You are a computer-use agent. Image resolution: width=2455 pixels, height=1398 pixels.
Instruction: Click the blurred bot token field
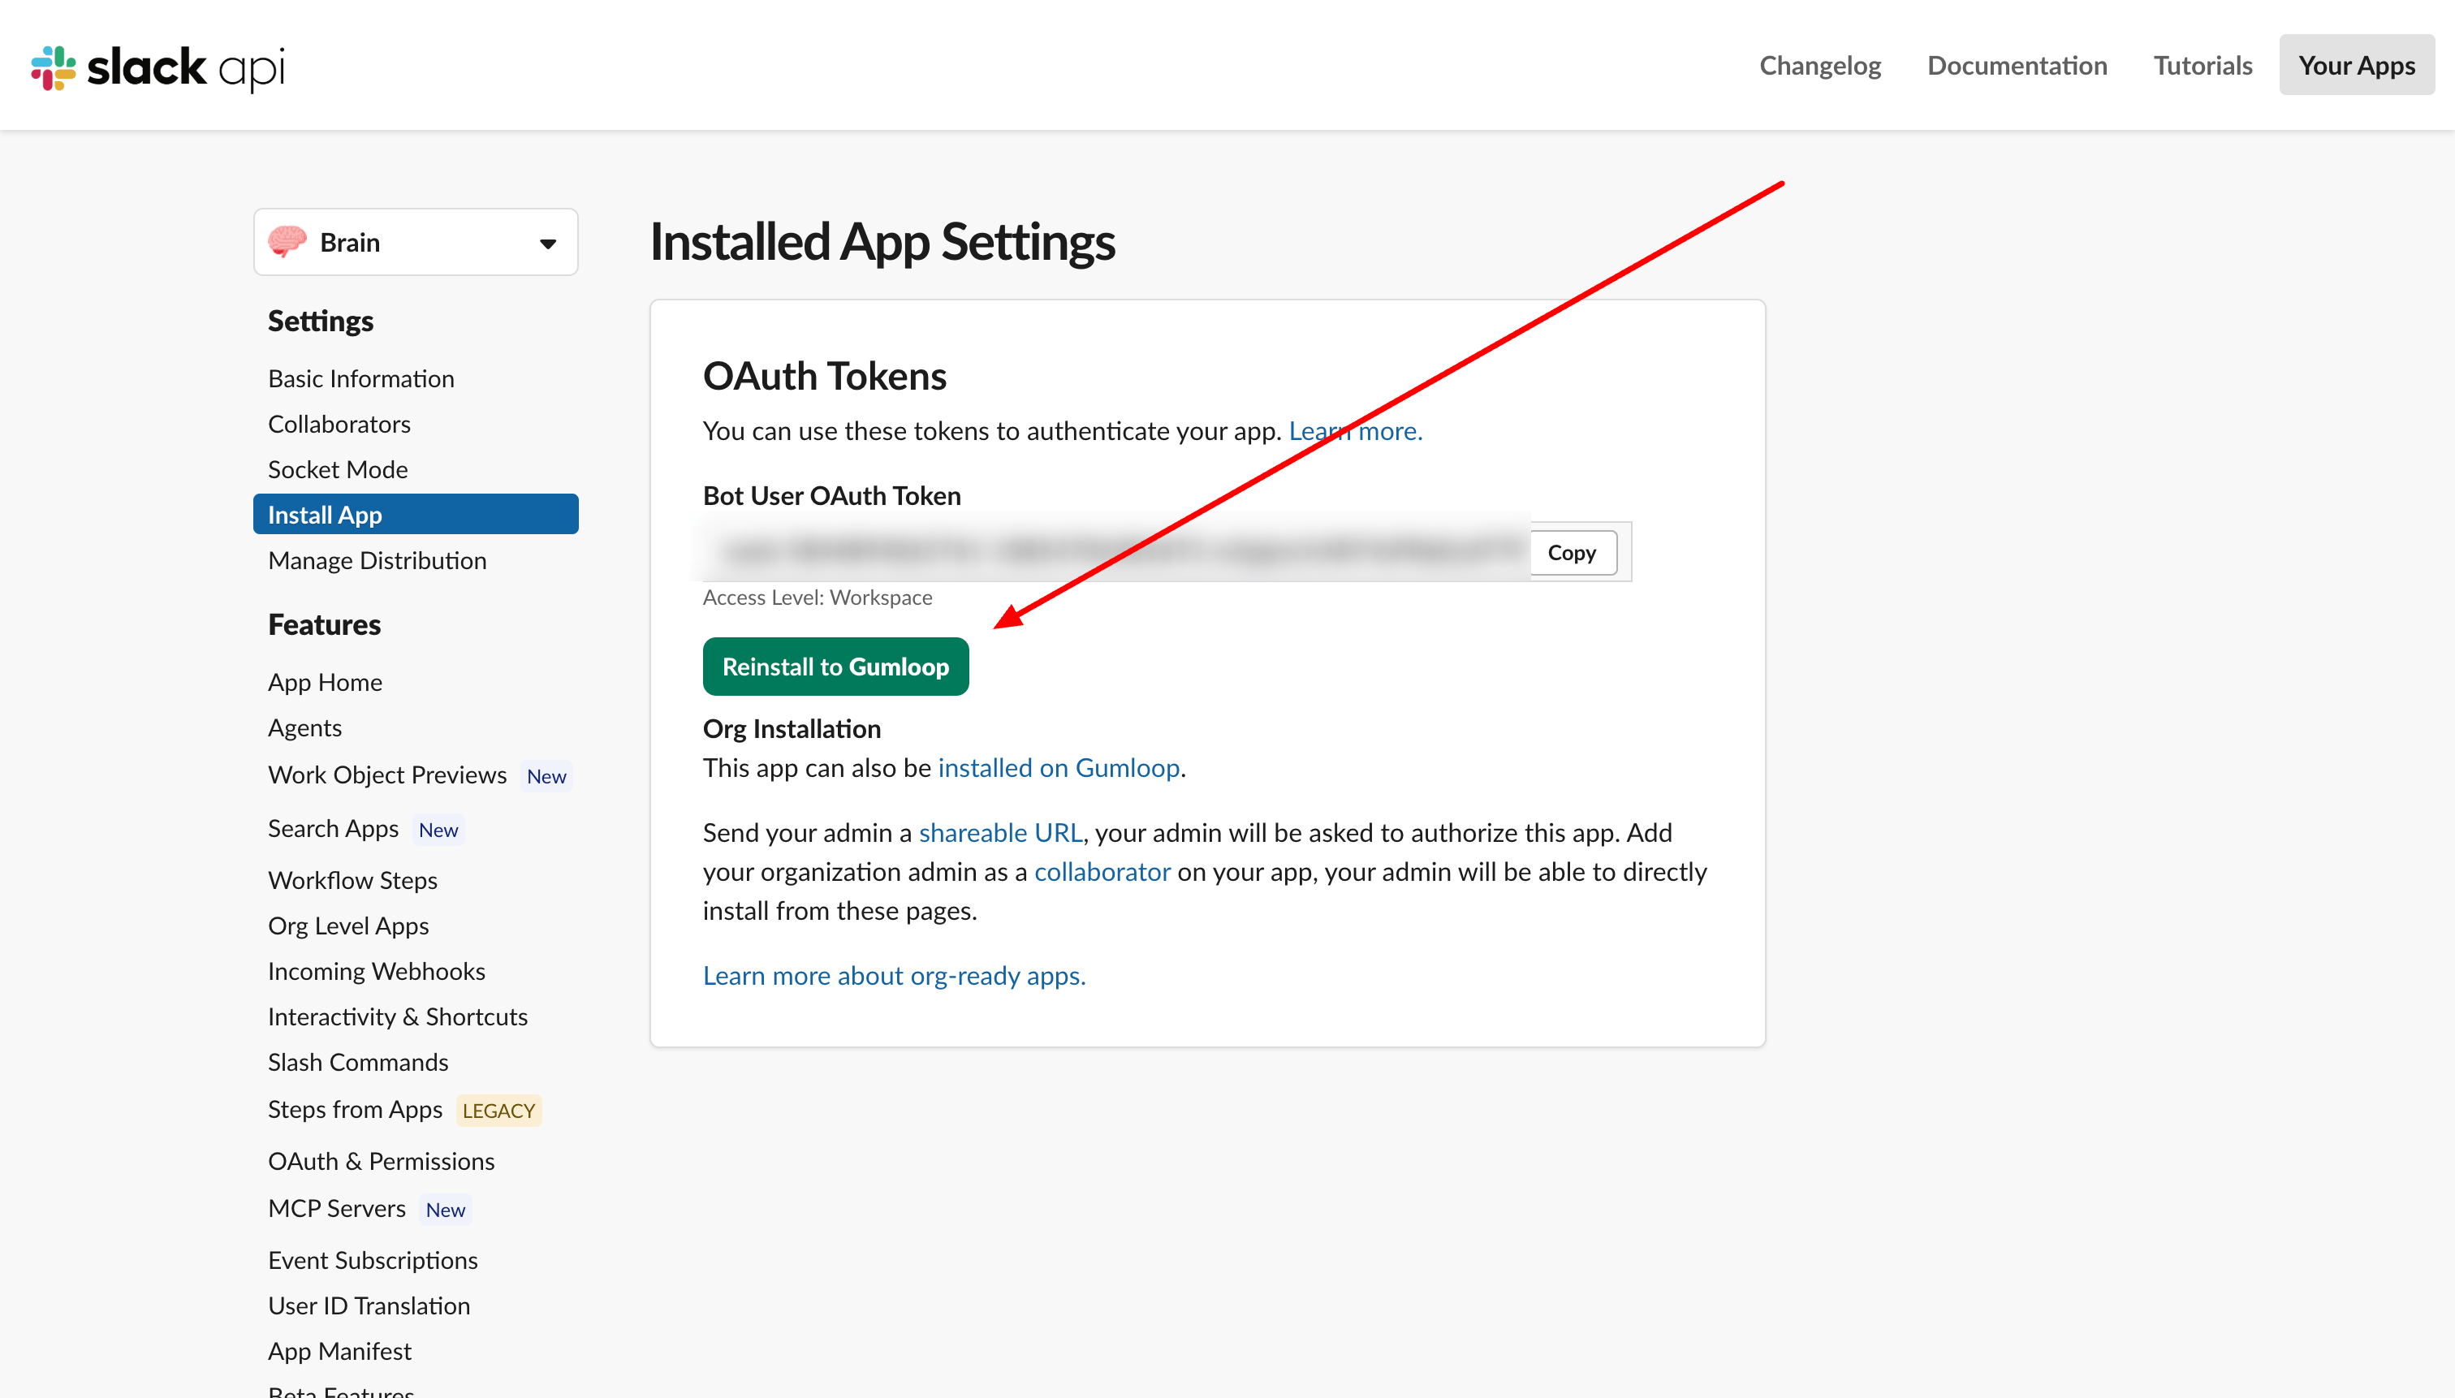point(1118,551)
